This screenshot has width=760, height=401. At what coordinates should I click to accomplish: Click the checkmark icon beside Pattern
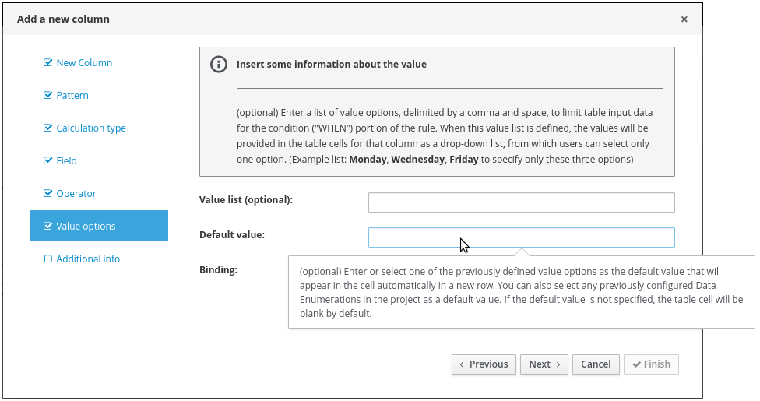tap(48, 96)
